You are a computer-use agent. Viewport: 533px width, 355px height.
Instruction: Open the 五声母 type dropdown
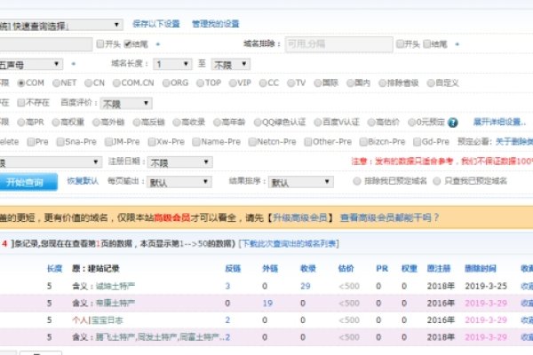(x=31, y=64)
